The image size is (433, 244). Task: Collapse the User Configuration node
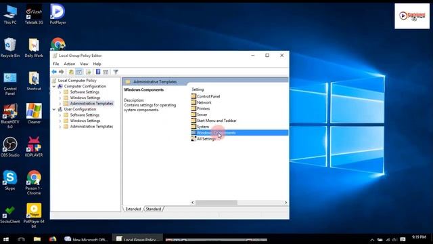(x=54, y=109)
